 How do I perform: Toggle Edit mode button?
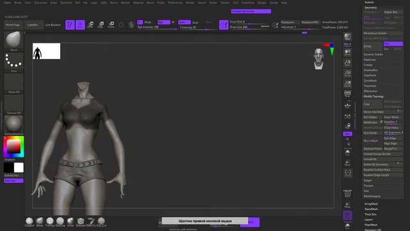click(70, 25)
